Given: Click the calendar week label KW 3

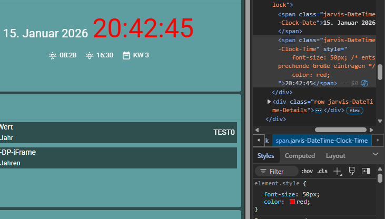Looking at the screenshot, I should pyautogui.click(x=141, y=55).
